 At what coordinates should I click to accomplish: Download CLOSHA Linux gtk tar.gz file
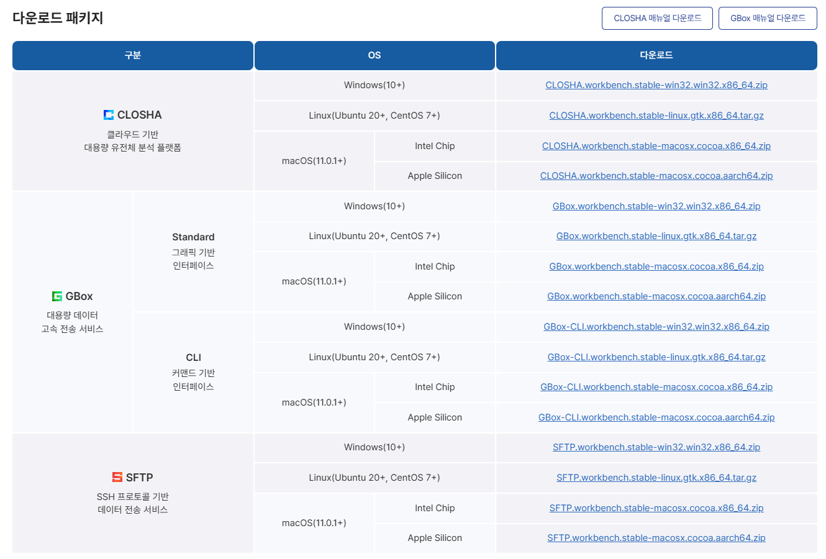(x=656, y=116)
